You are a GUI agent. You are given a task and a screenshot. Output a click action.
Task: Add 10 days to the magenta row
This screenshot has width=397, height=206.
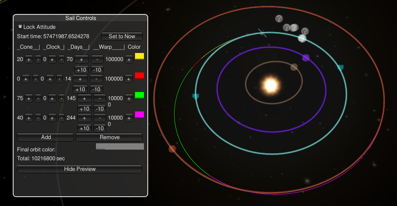(84, 128)
